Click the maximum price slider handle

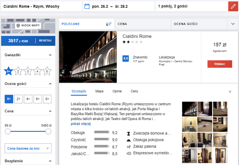48,131
